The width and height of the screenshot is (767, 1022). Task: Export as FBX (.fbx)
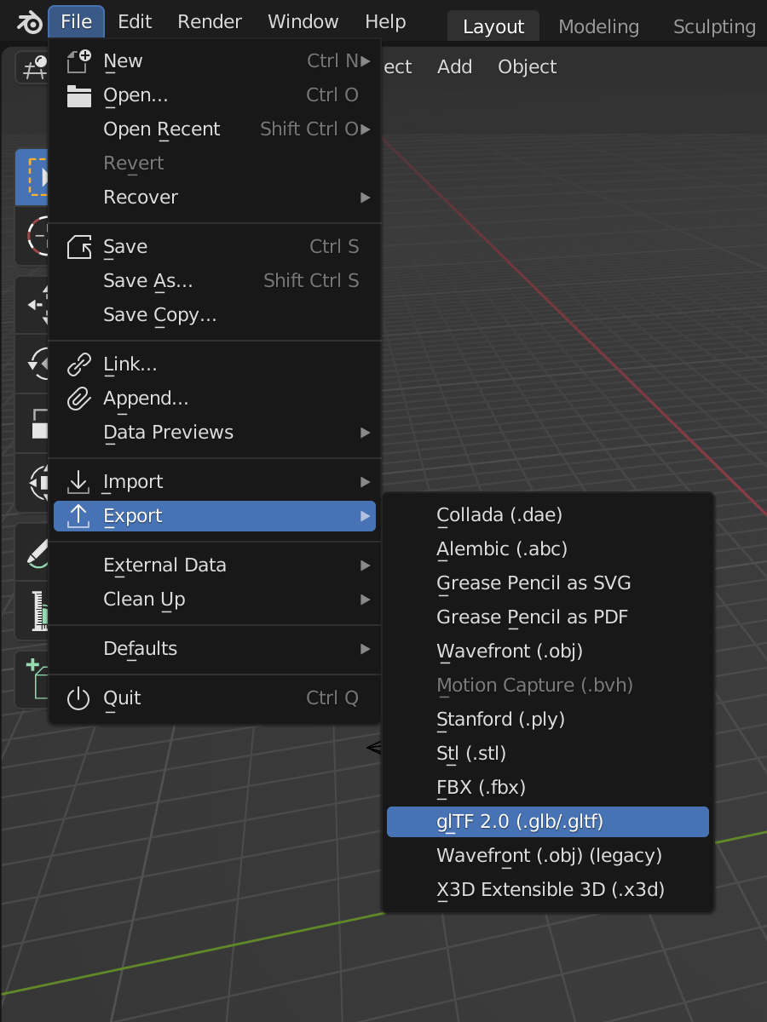pos(548,788)
